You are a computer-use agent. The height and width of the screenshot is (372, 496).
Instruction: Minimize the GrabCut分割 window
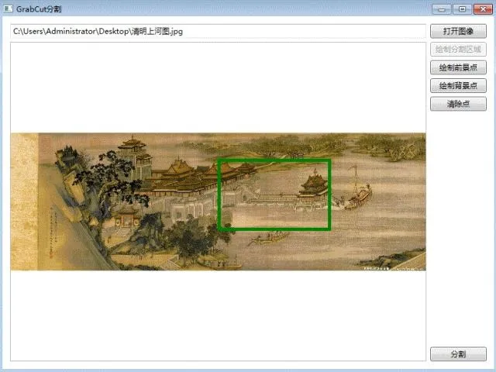[x=442, y=9]
